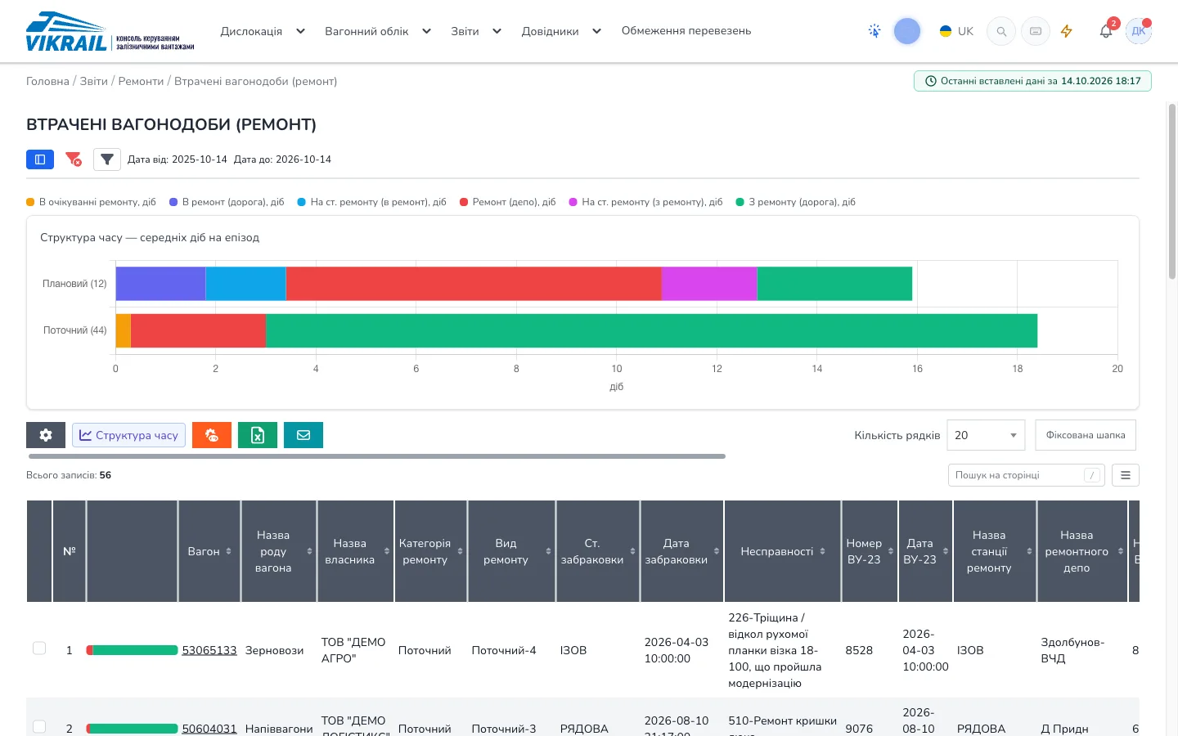Toggle 'Ремонт (депо), діб' legend series
Image resolution: width=1178 pixels, height=736 pixels.
508,202
